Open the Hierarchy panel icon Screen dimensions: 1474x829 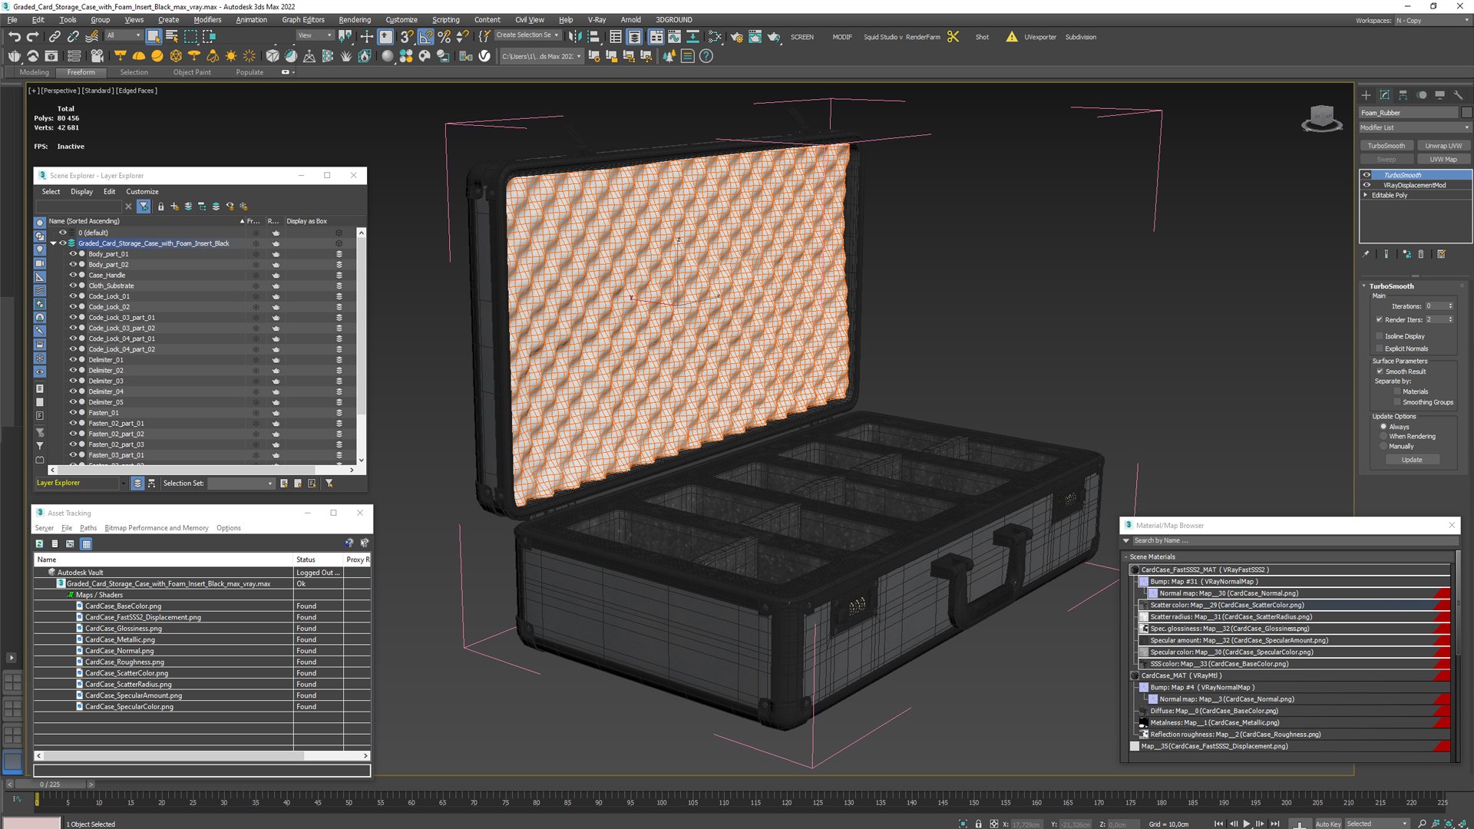1403,95
